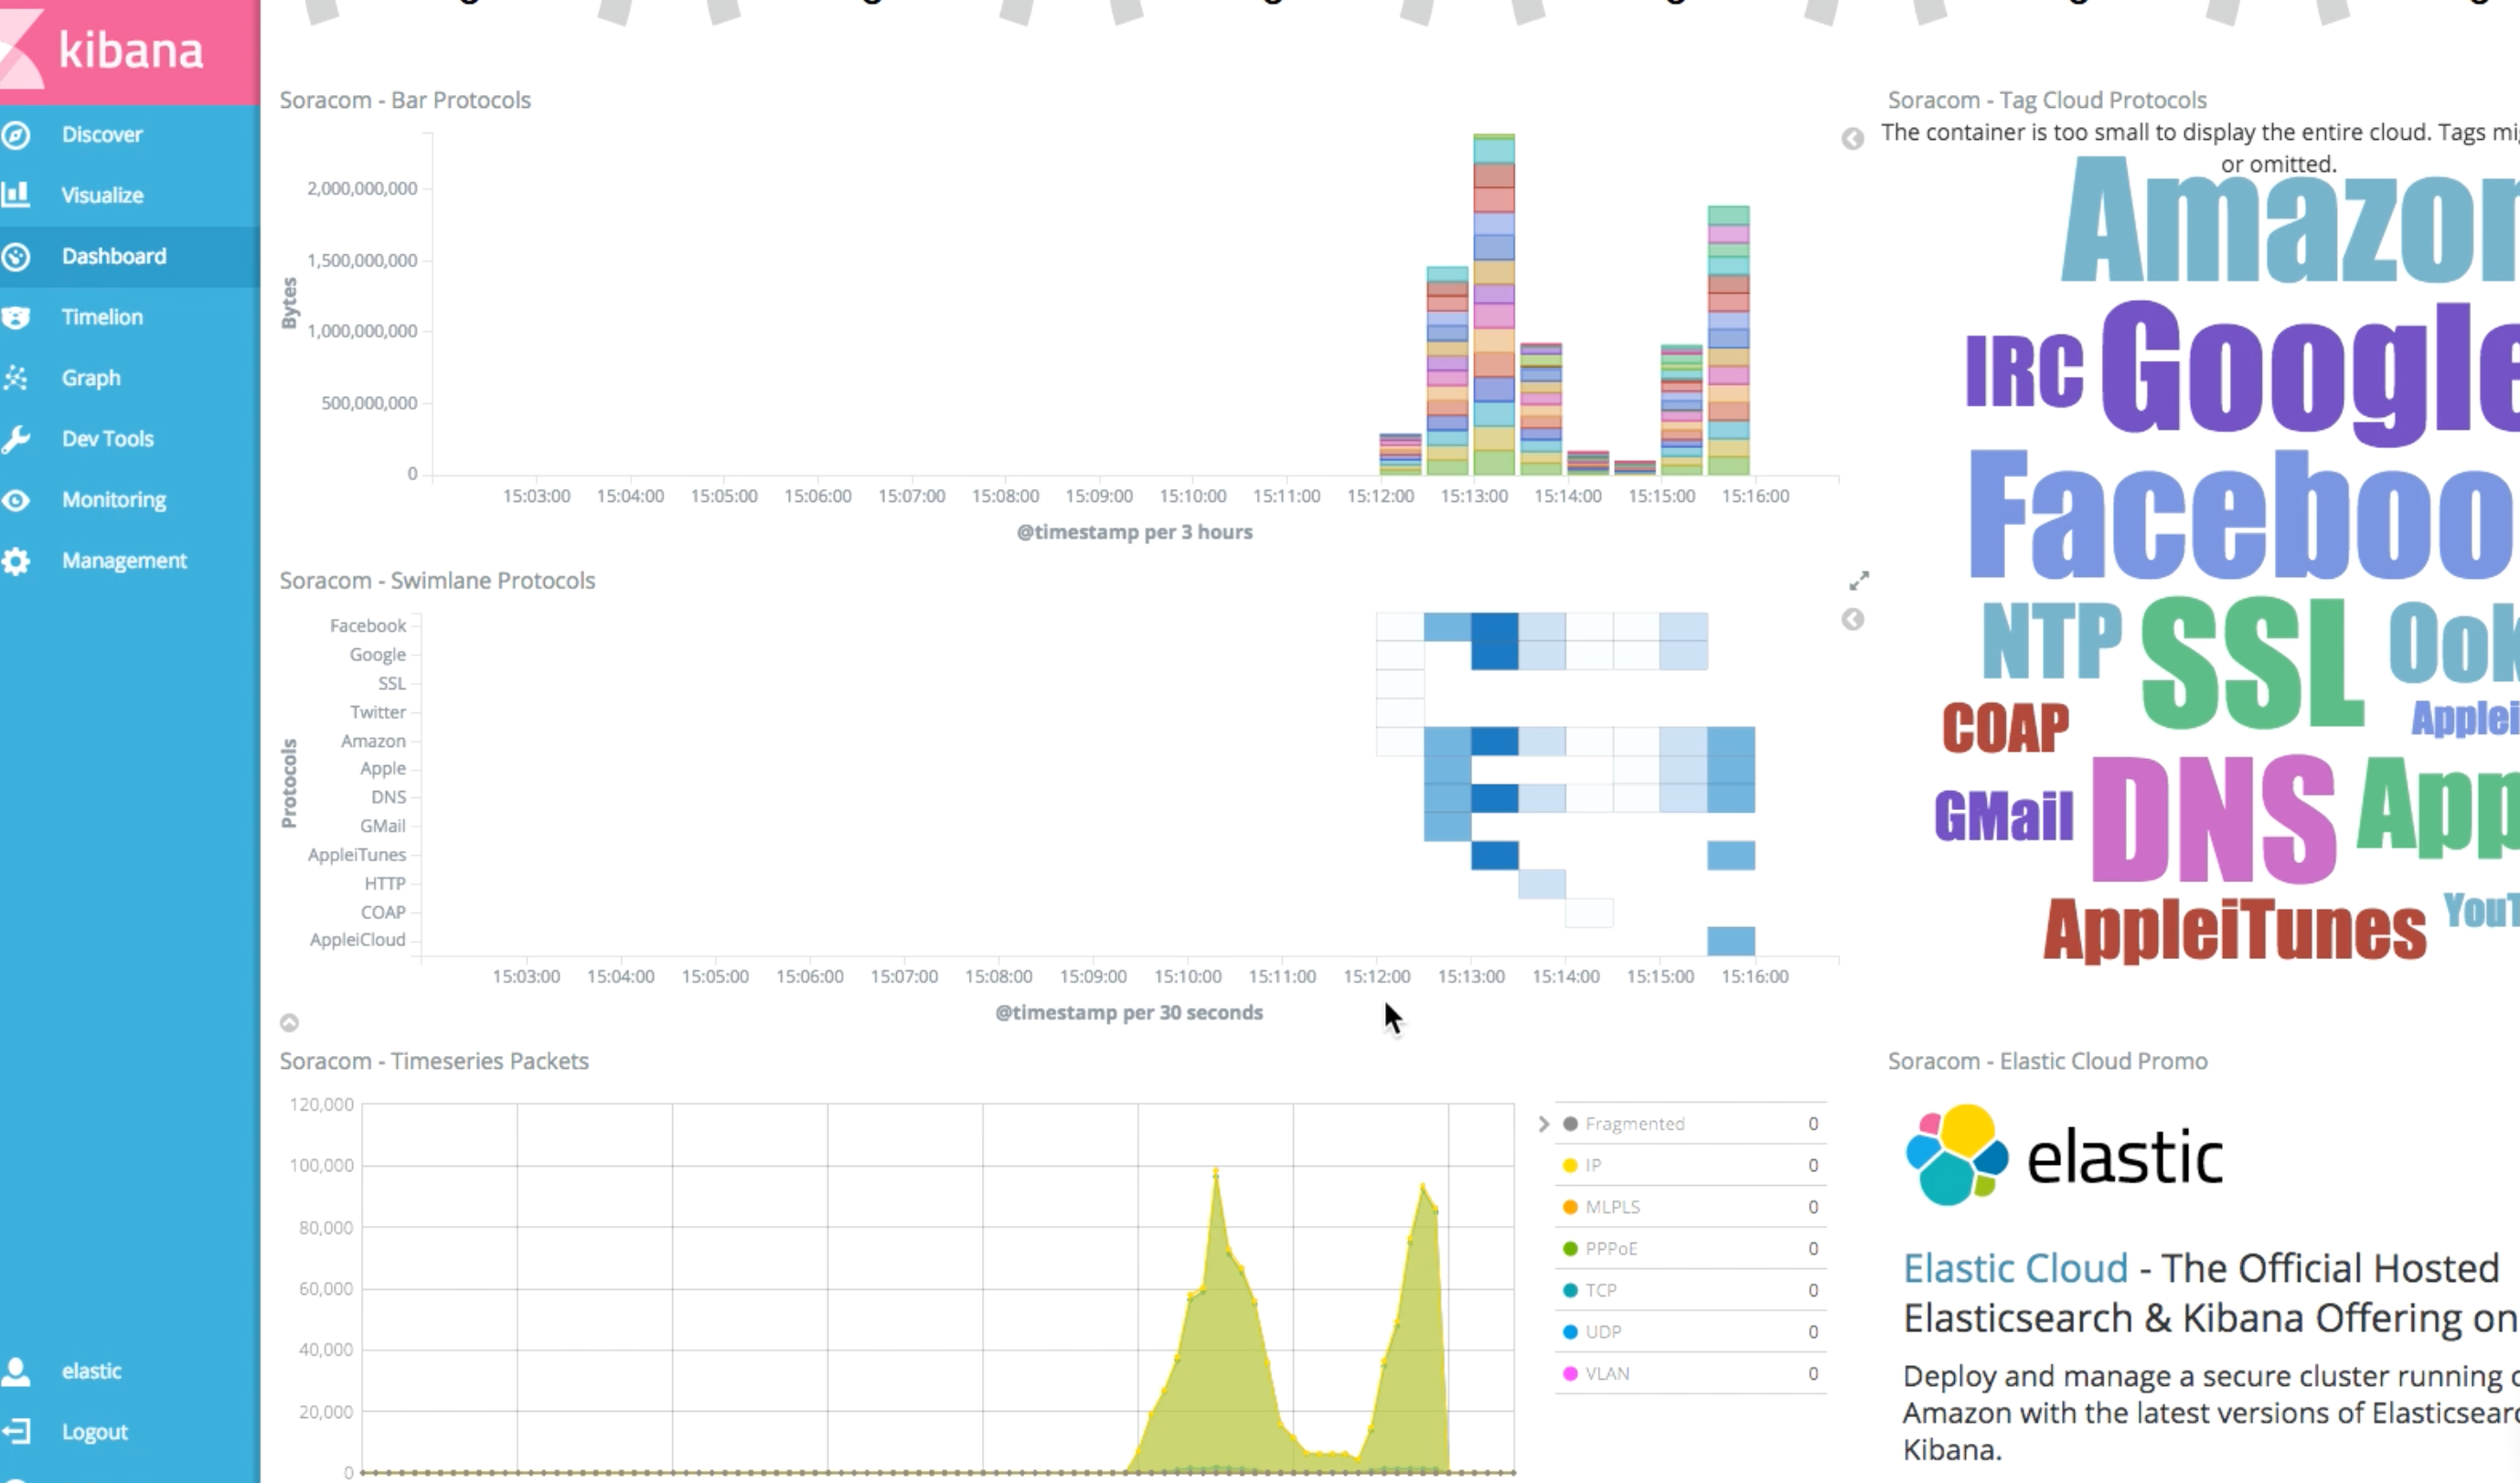Screen dimensions: 2520x1483
Task: Expand the Fragmented packets dropdown
Action: pos(1543,1123)
